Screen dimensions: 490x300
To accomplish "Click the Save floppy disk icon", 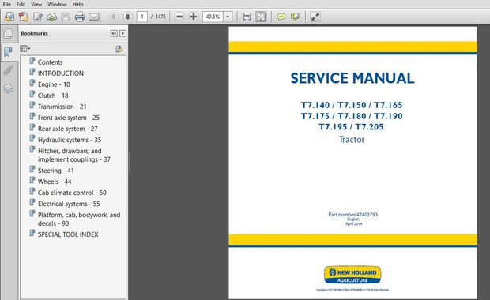I will pos(66,17).
